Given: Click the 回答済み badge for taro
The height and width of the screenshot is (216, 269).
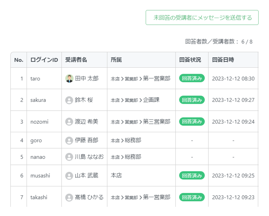Looking at the screenshot, I should pyautogui.click(x=192, y=78).
